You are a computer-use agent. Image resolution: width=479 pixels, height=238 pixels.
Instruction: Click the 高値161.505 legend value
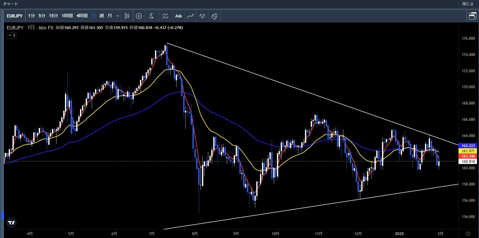(92, 28)
